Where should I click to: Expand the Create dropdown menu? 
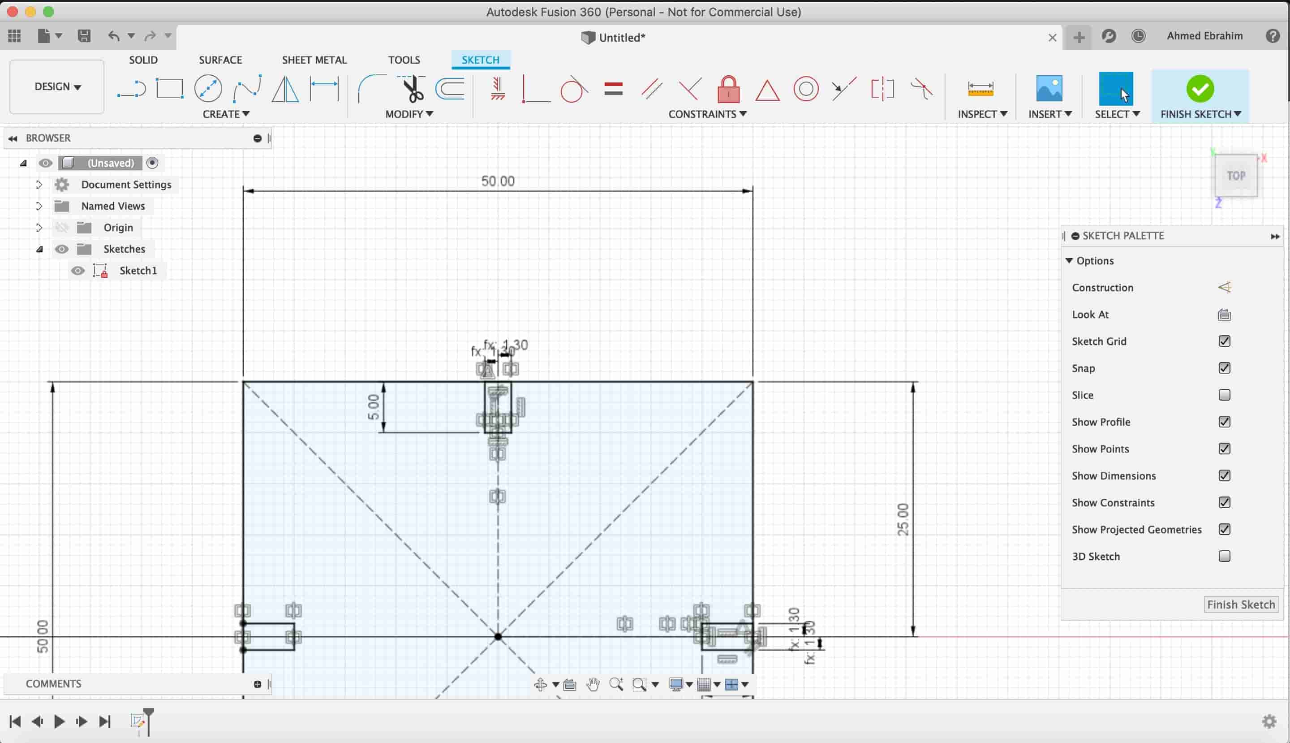pyautogui.click(x=225, y=113)
